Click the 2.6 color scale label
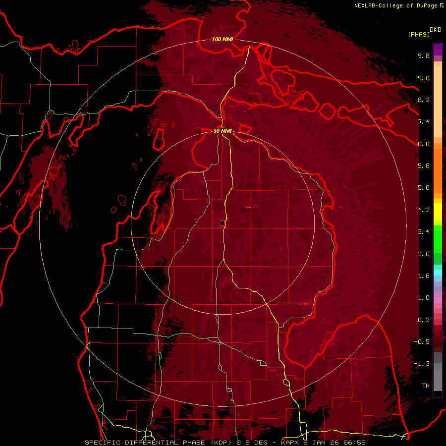The image size is (446, 446). click(x=424, y=254)
